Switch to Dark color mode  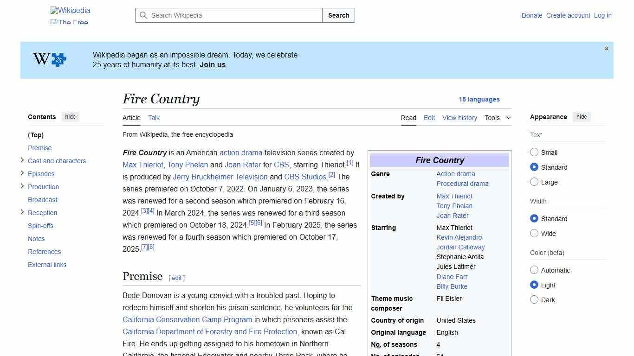[x=534, y=299]
